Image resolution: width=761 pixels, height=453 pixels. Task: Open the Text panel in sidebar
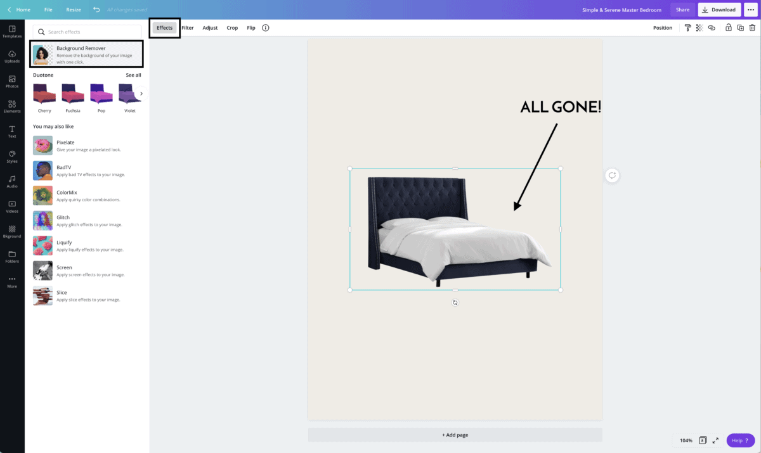pyautogui.click(x=12, y=131)
